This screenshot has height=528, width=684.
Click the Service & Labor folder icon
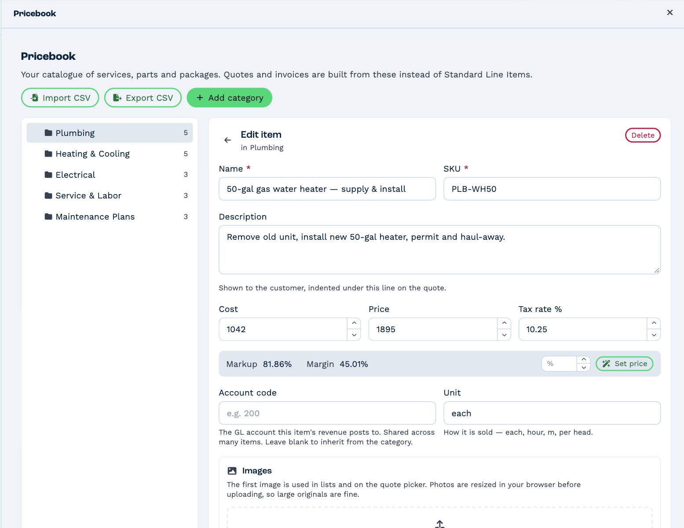[x=48, y=195]
